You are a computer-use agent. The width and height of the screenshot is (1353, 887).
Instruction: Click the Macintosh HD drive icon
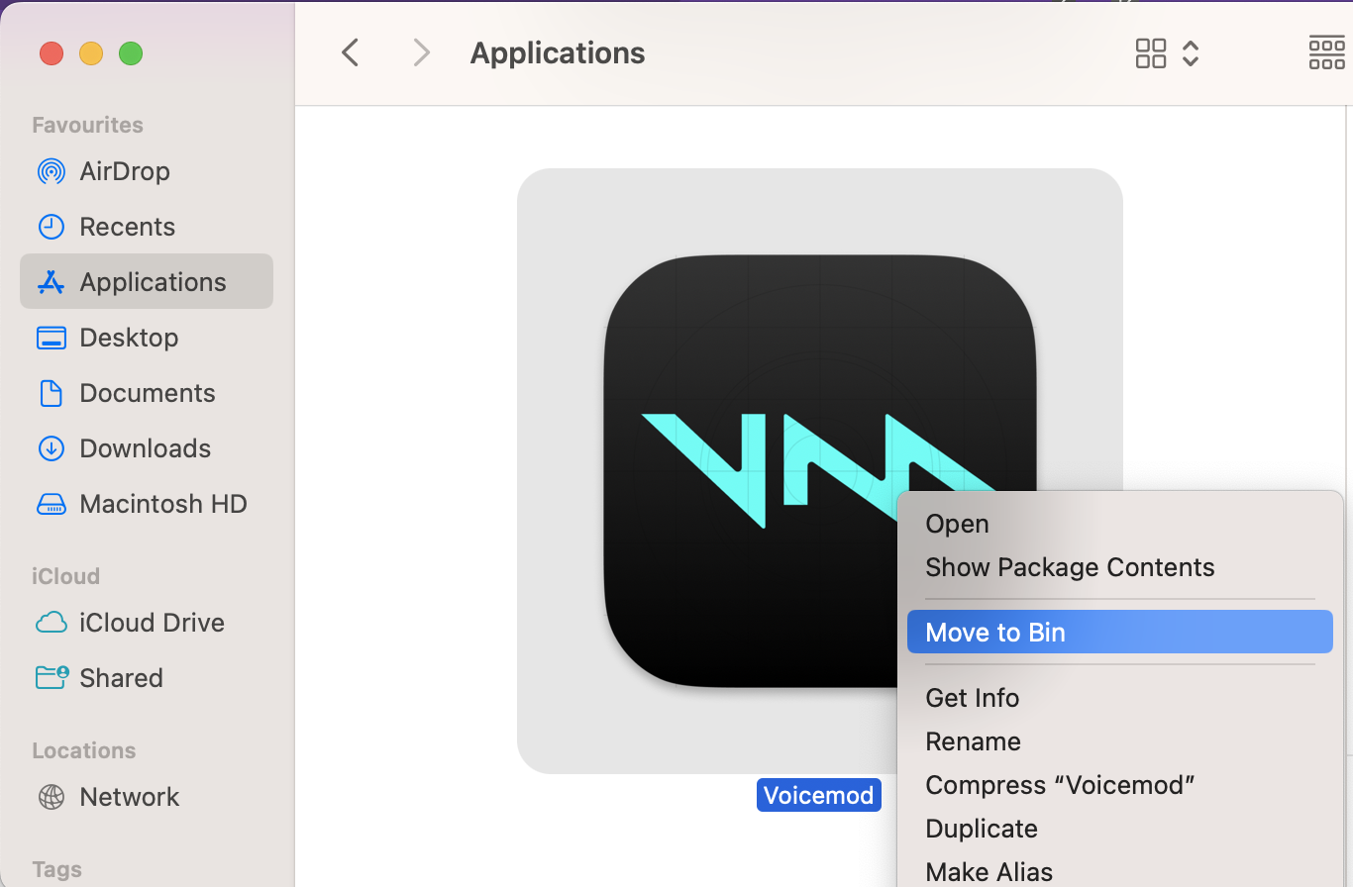click(x=51, y=504)
